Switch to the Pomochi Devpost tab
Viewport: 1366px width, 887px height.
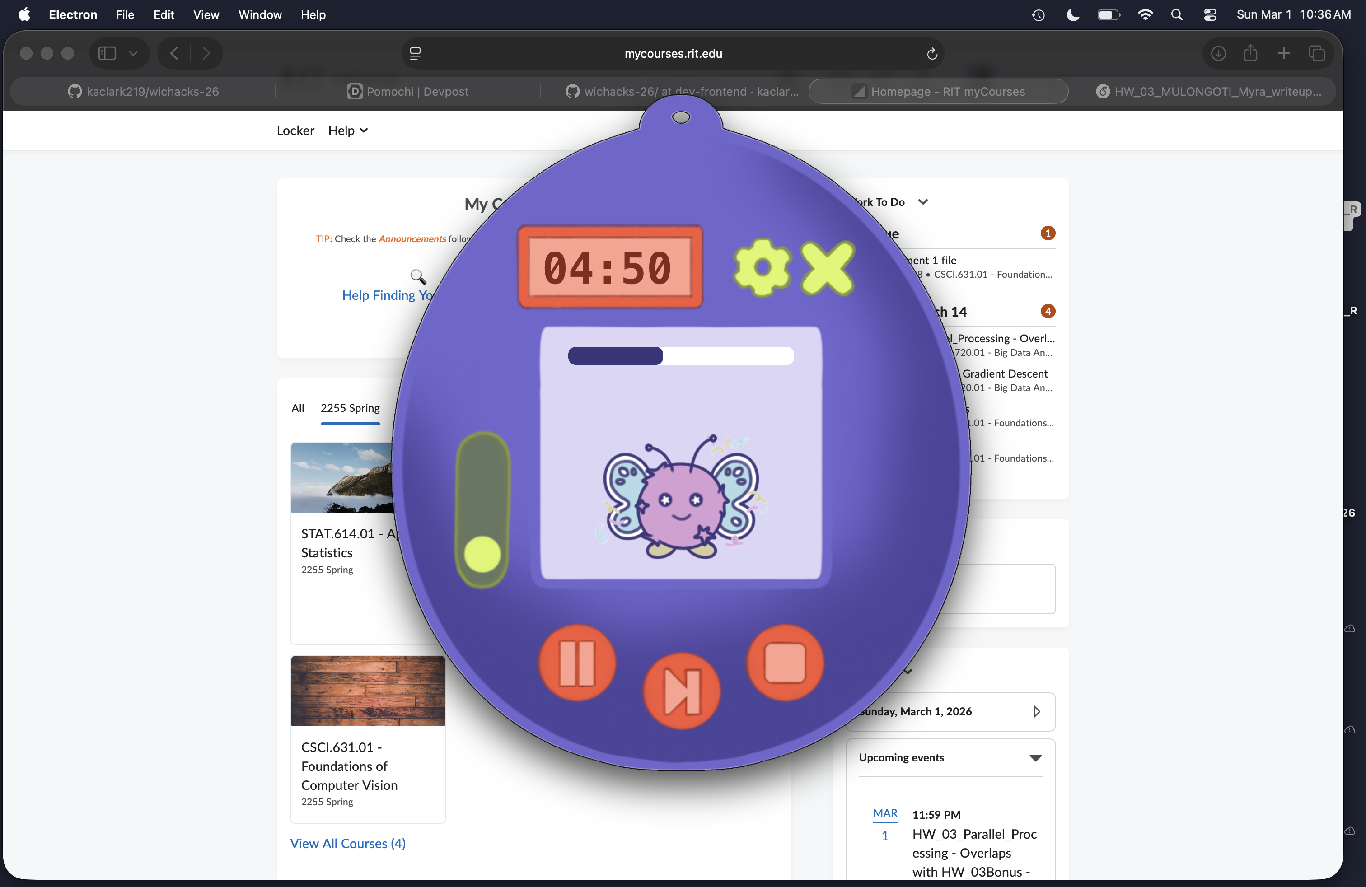click(407, 91)
